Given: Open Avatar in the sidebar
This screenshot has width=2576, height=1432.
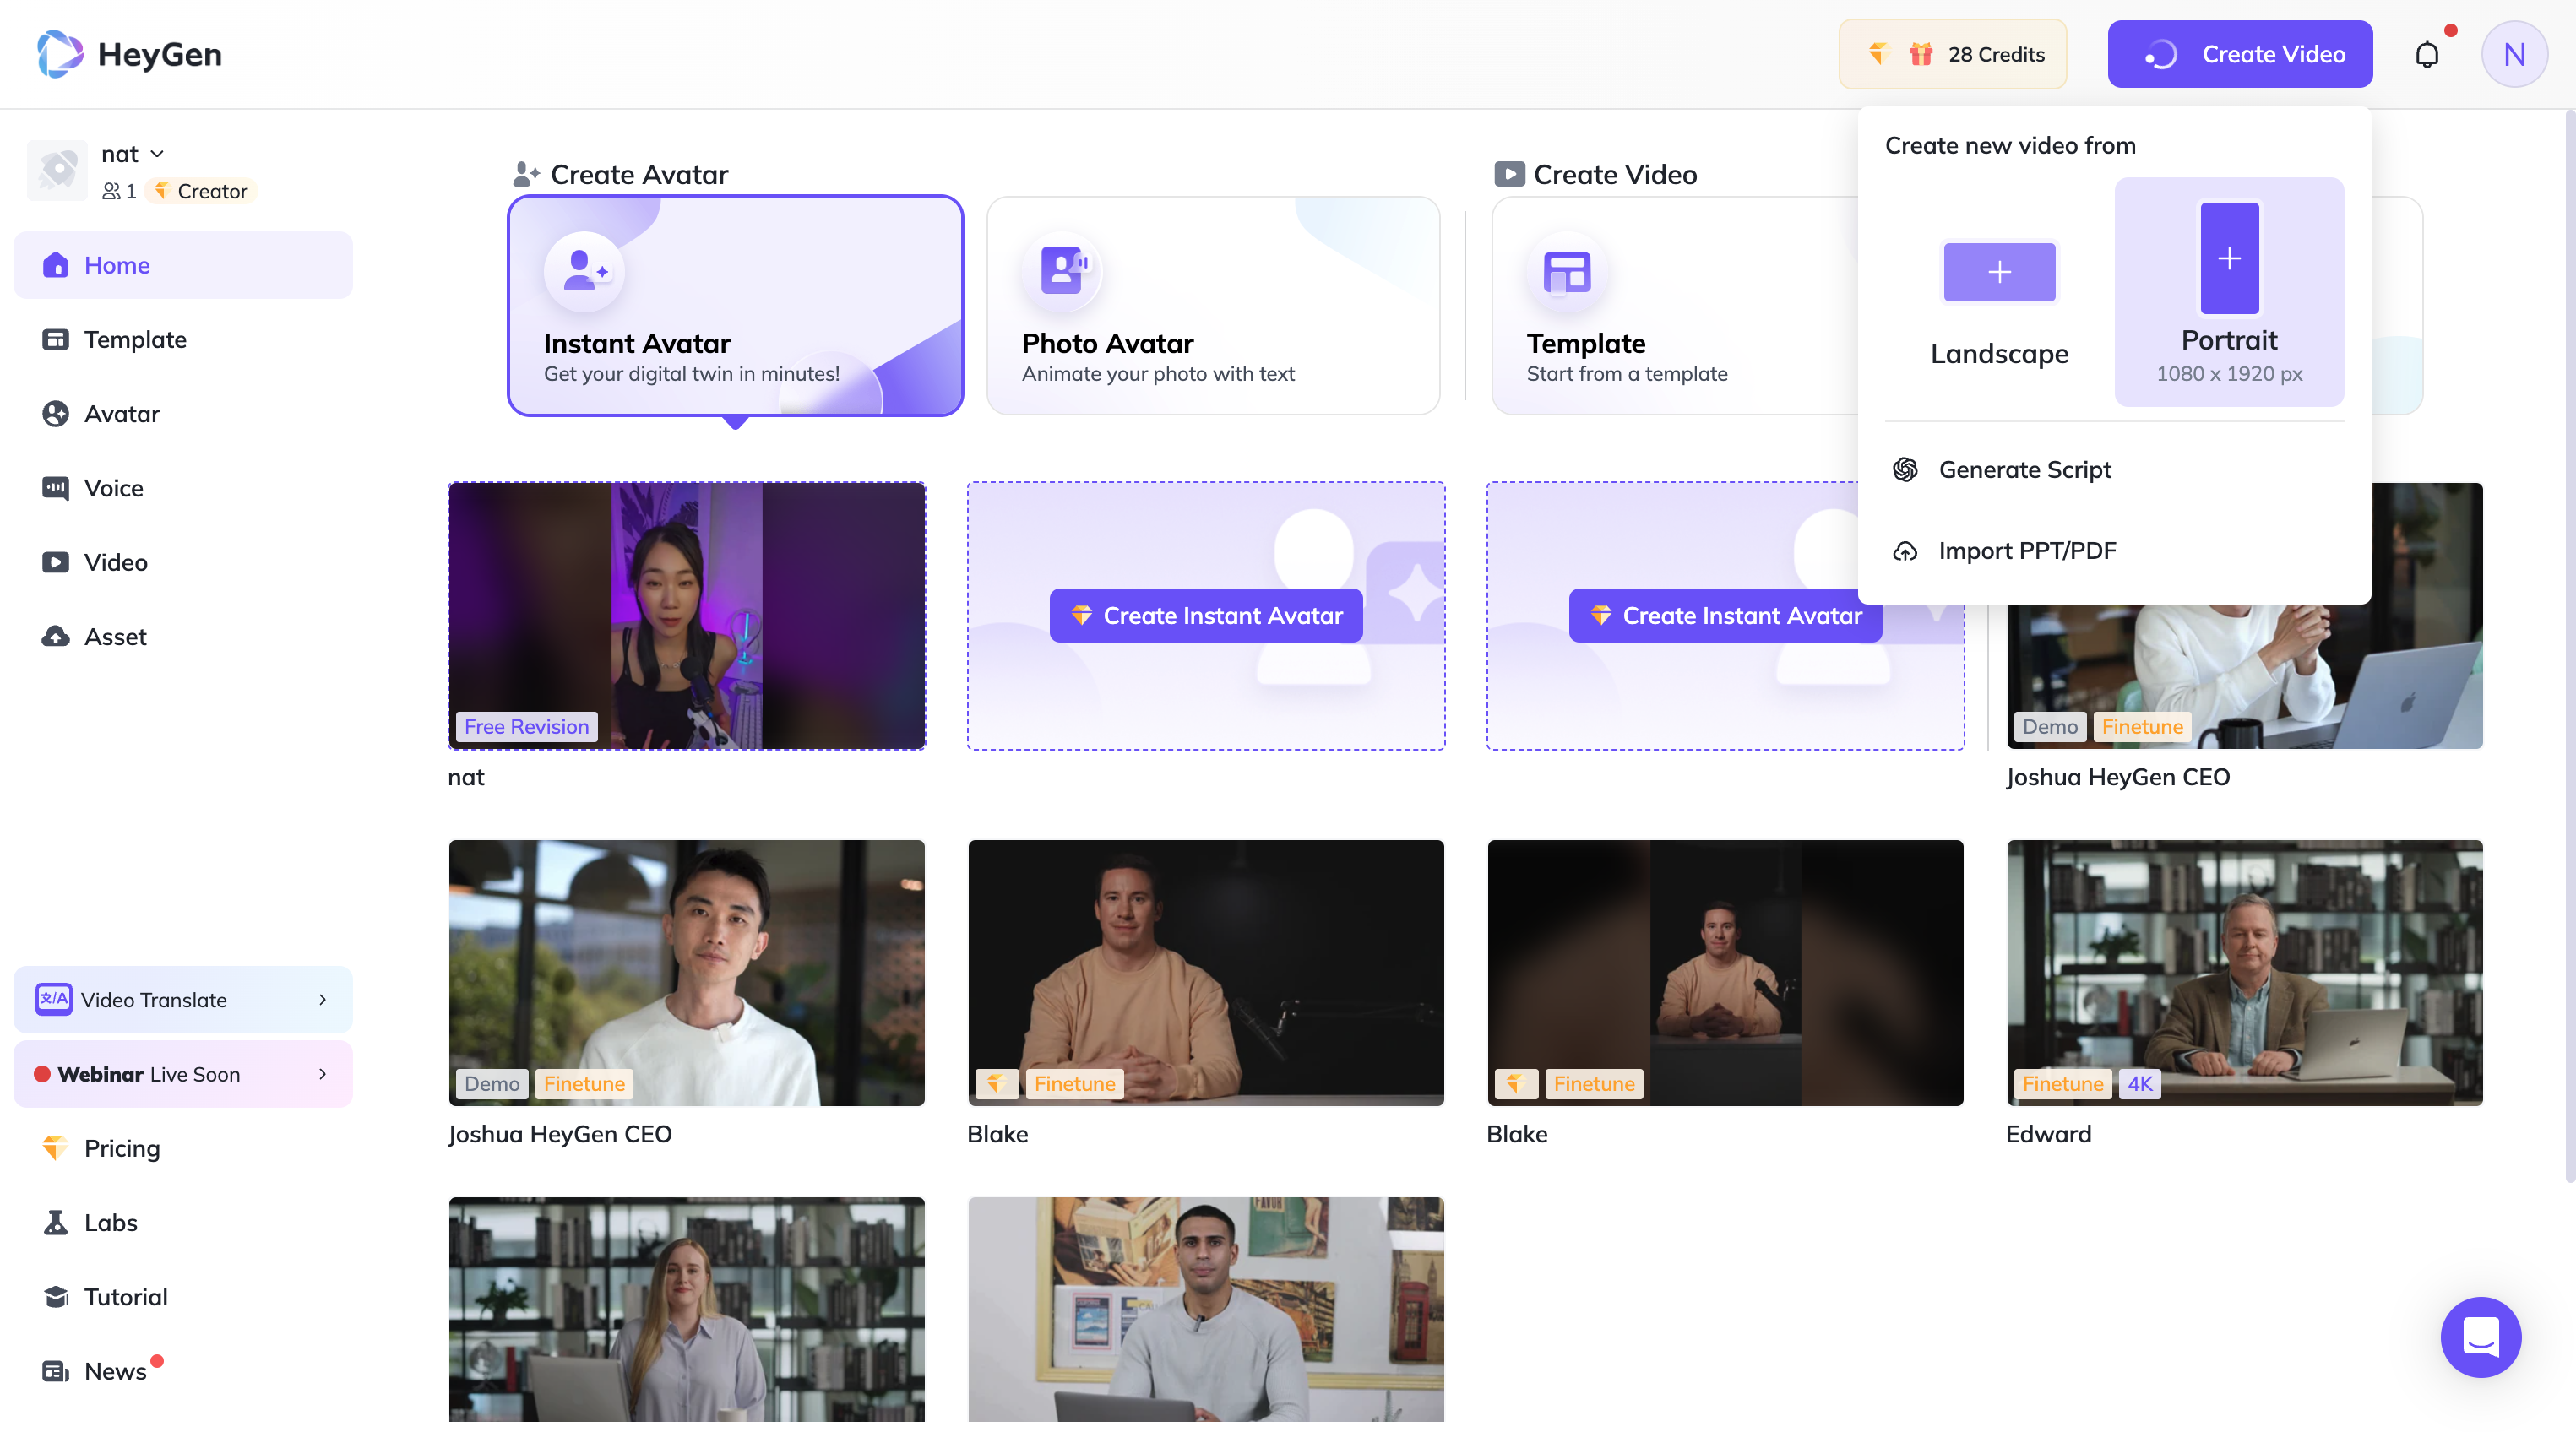Looking at the screenshot, I should 183,413.
